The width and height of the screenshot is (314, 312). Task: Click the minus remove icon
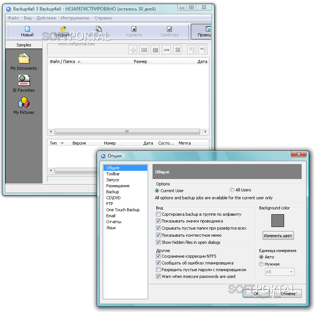coord(166,50)
